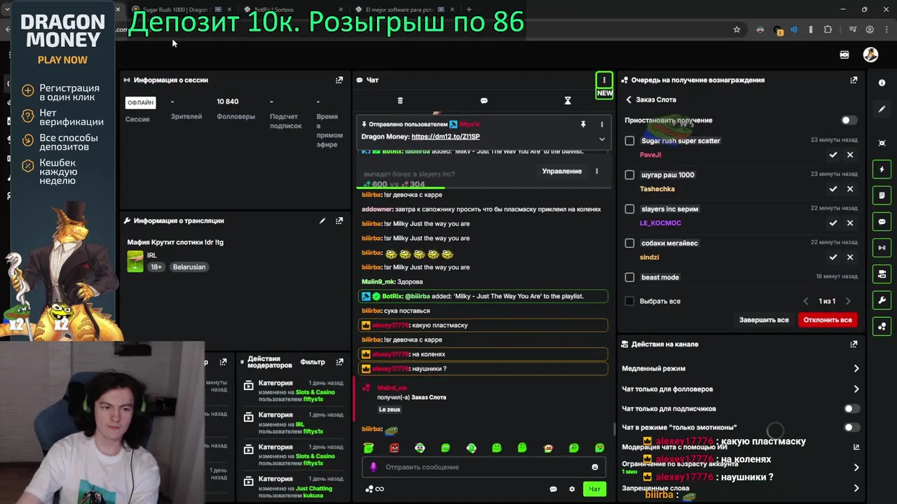Check the собаки мегайвес request

[x=629, y=243]
